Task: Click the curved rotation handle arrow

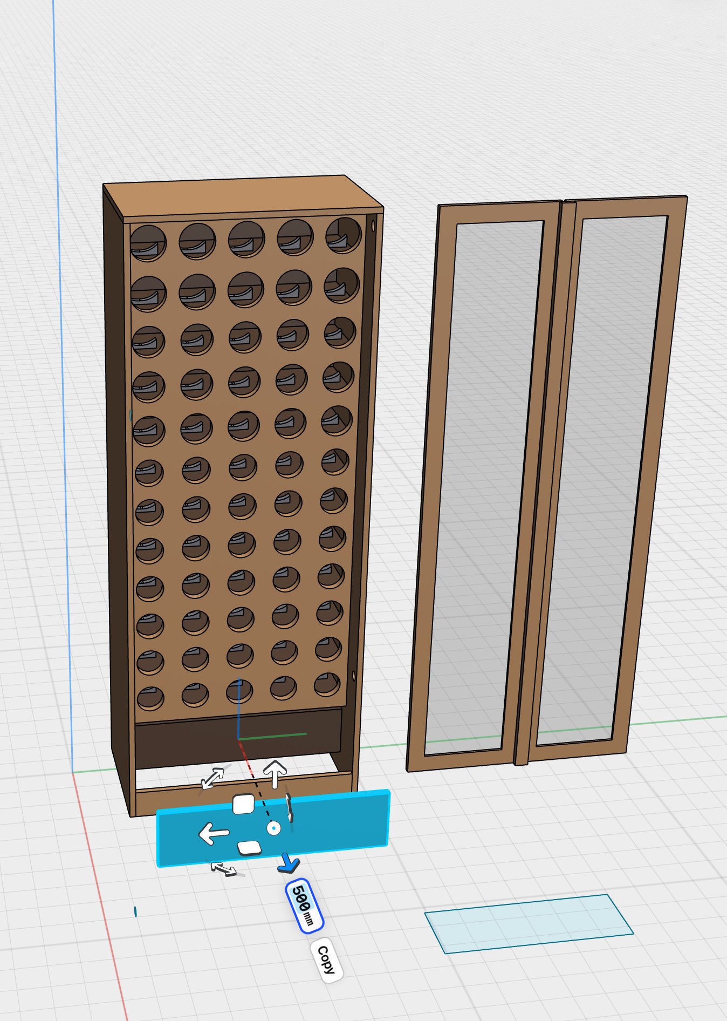Action: pos(290,807)
